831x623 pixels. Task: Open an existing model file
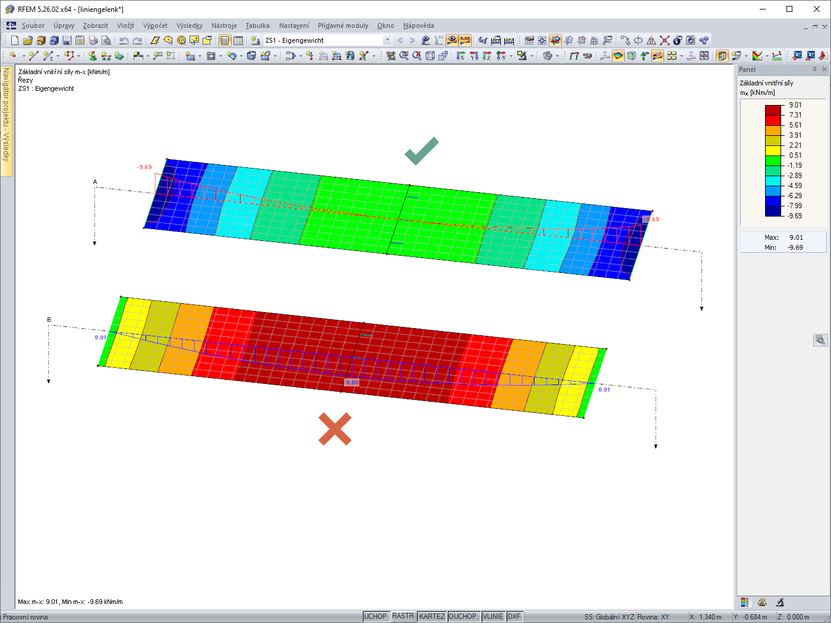(x=28, y=40)
